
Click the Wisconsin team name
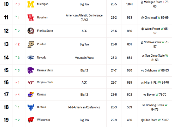pos(44,120)
